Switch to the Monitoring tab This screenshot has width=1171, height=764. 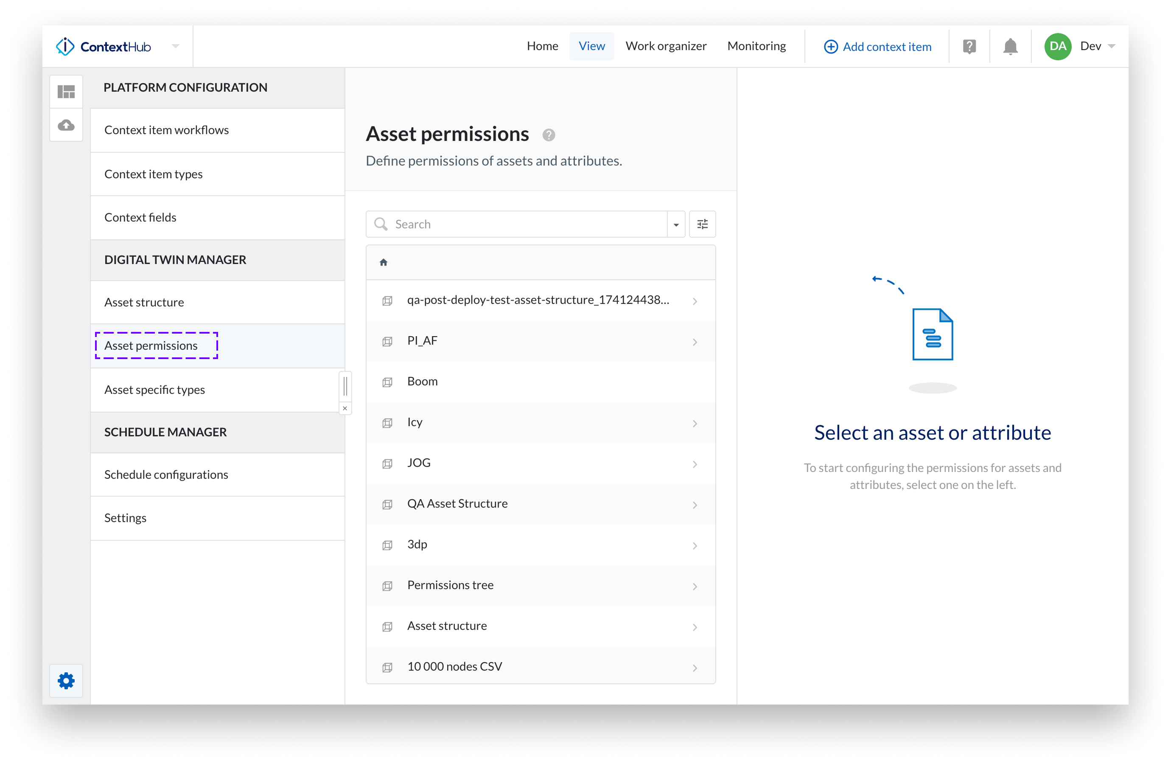tap(756, 46)
